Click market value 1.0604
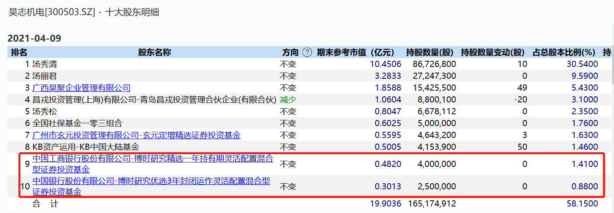This screenshot has width=614, height=213. point(388,100)
